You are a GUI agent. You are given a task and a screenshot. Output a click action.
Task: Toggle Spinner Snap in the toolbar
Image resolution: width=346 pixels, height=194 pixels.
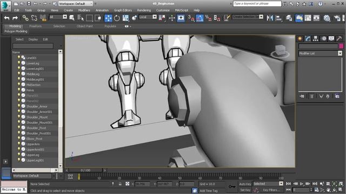pyautogui.click(x=217, y=18)
